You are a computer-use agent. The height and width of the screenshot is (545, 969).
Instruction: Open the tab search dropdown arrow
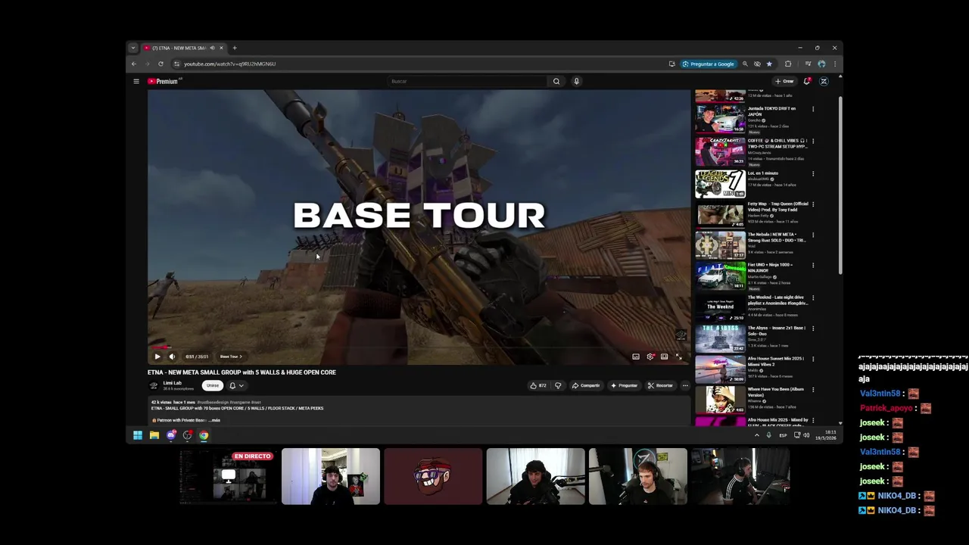point(133,48)
